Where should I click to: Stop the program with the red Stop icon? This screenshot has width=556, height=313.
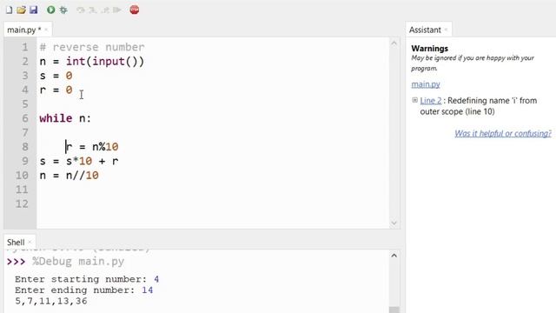[x=135, y=10]
